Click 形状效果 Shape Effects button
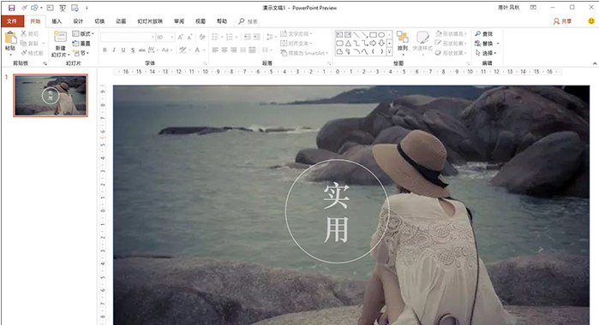The image size is (599, 325). pos(451,53)
